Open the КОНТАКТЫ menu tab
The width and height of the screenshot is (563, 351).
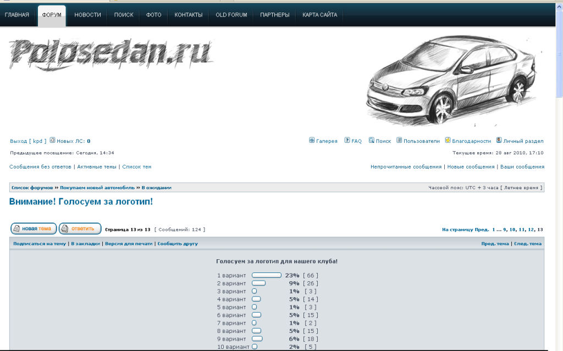pyautogui.click(x=189, y=15)
